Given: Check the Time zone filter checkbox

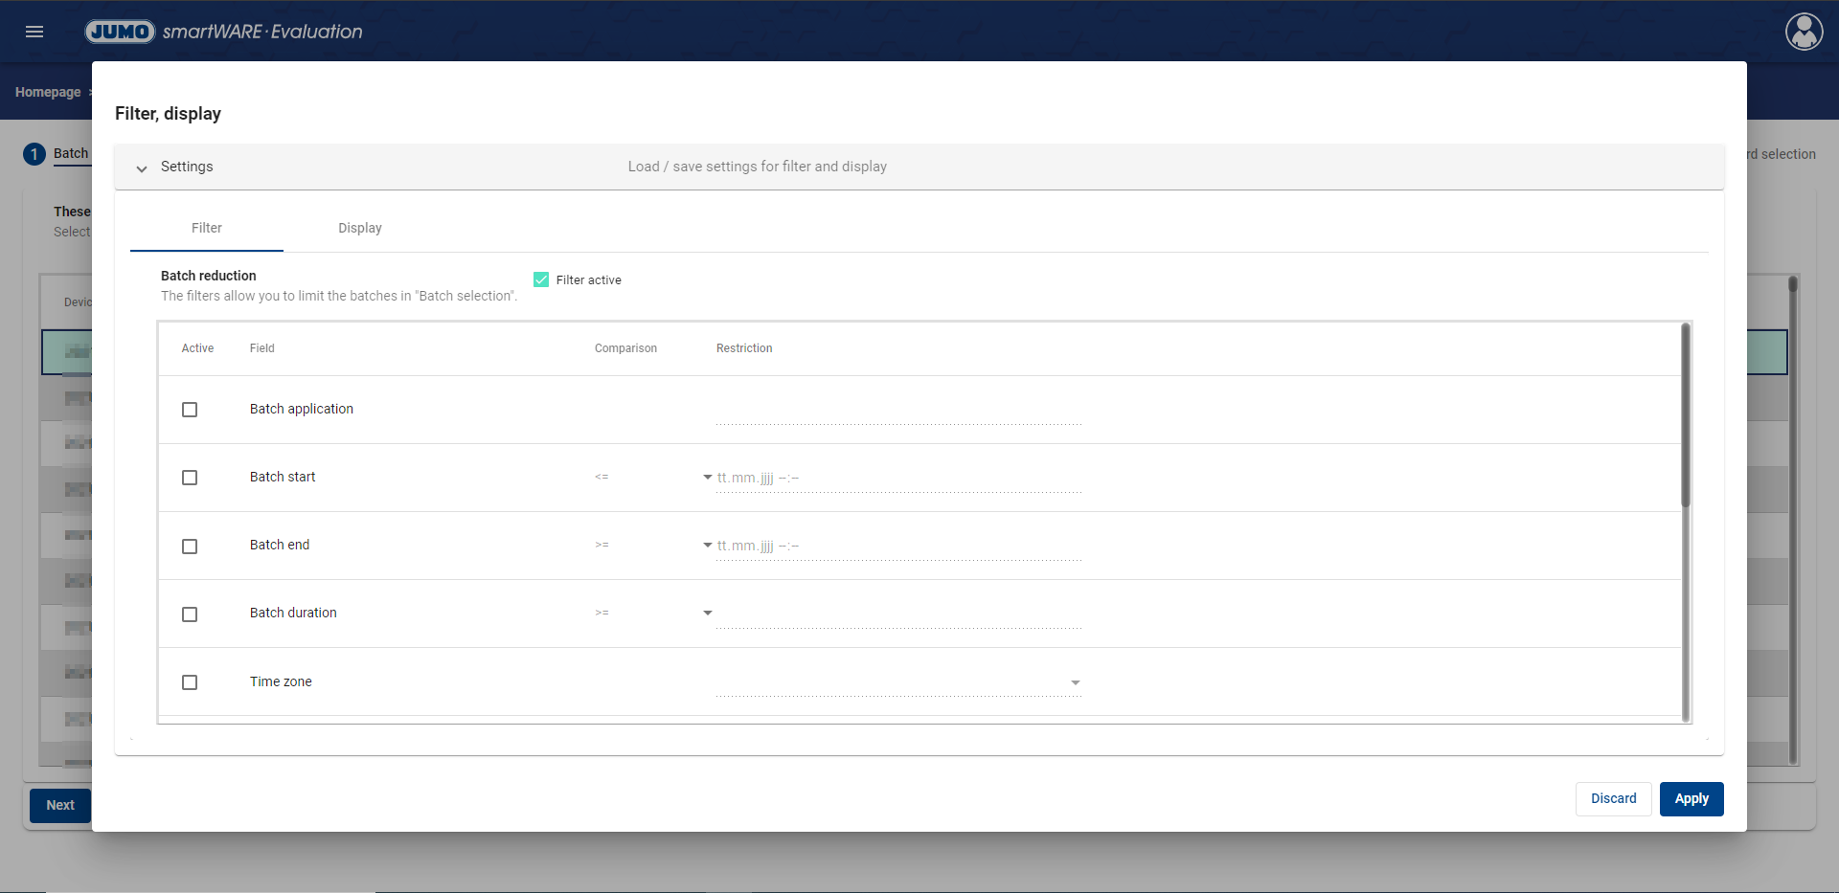Looking at the screenshot, I should click(x=190, y=682).
